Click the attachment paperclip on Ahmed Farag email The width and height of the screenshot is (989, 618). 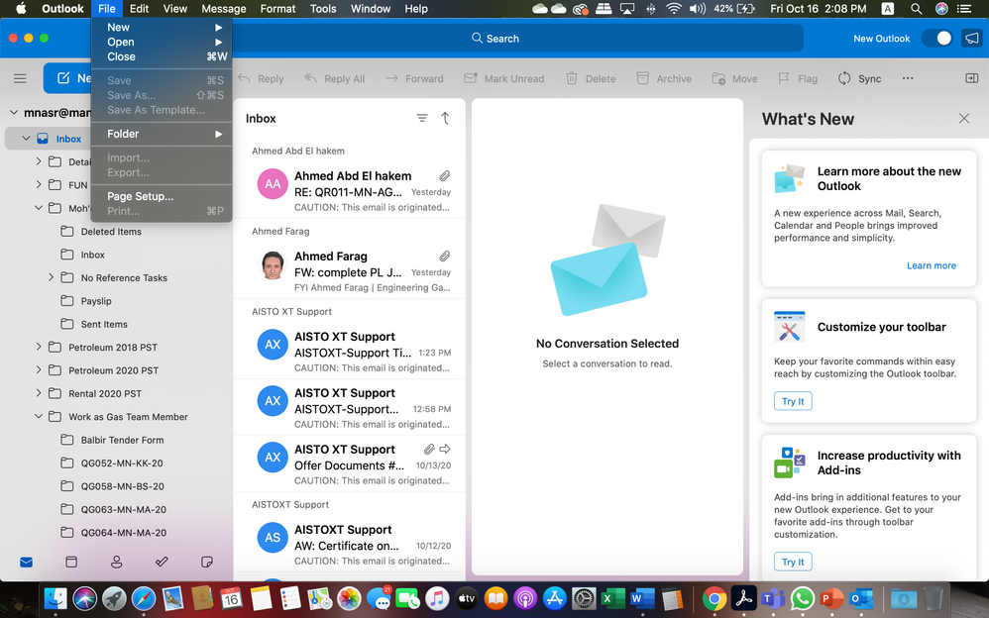pyautogui.click(x=445, y=257)
